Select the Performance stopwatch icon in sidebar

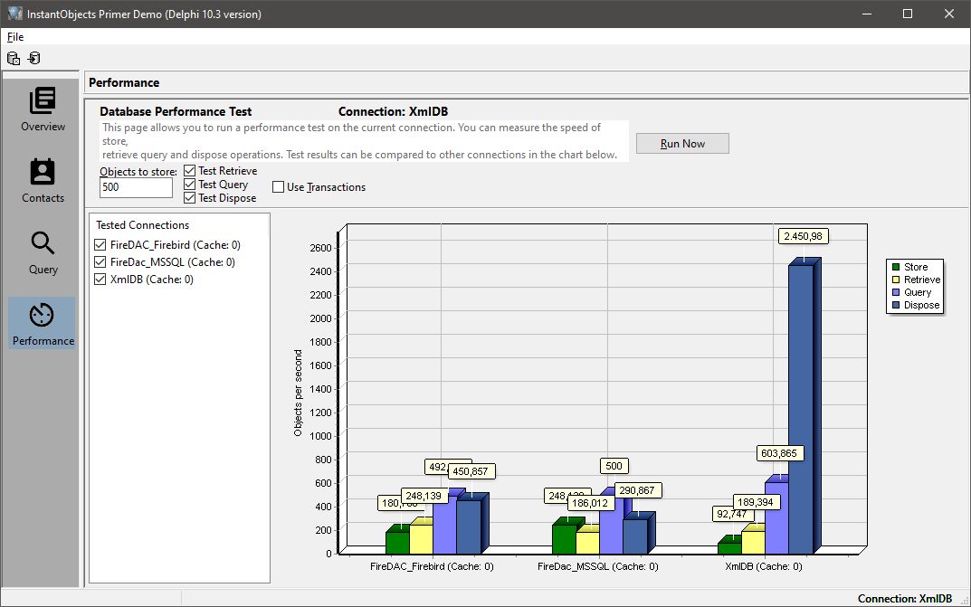pyautogui.click(x=41, y=321)
